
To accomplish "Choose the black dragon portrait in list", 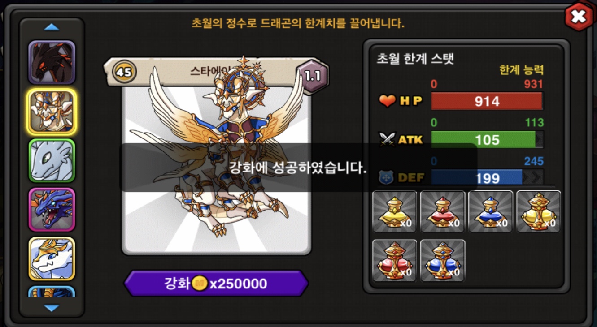I will point(52,62).
